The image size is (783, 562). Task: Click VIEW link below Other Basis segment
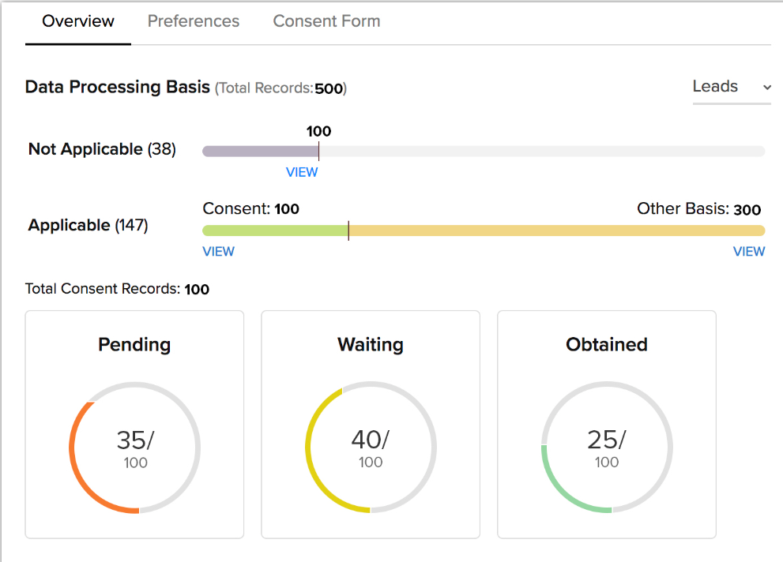point(748,252)
